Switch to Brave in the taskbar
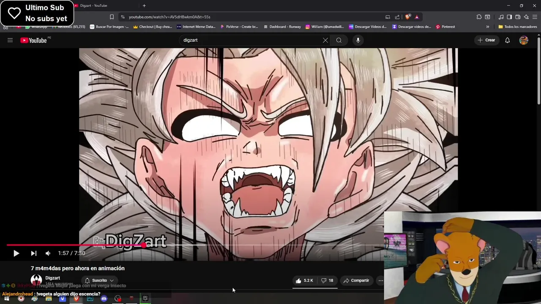Screen dimensions: 541x304 (x=77, y=299)
